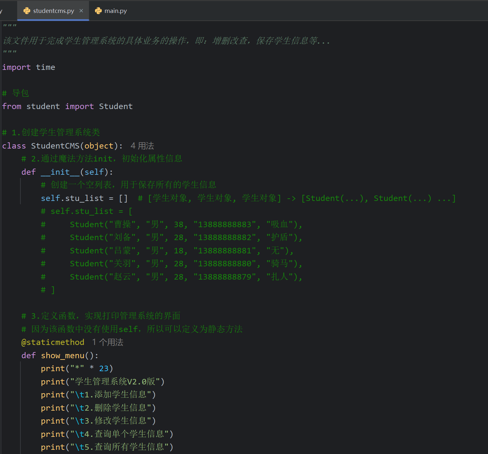488x454 pixels.
Task: Click the commented Student("刘备") line
Action: pos(172,238)
